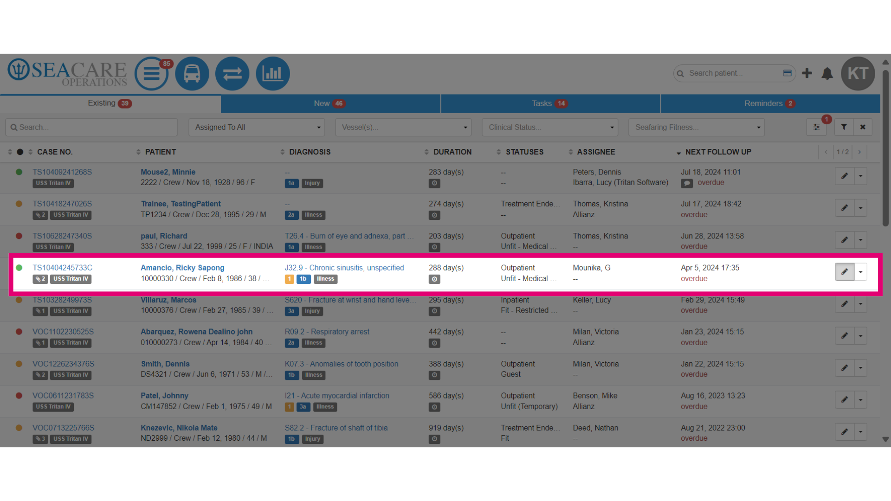Expand actions arrow for Mouse2, Minnie row
The image size is (891, 501).
click(x=861, y=176)
